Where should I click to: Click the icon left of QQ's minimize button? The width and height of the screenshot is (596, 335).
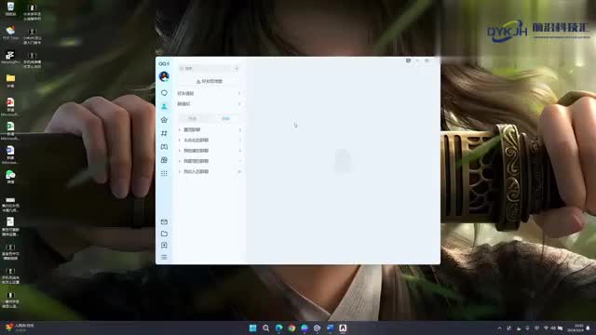[x=408, y=60]
